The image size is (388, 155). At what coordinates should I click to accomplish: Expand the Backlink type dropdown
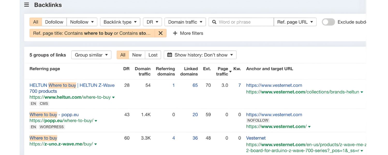pos(120,22)
